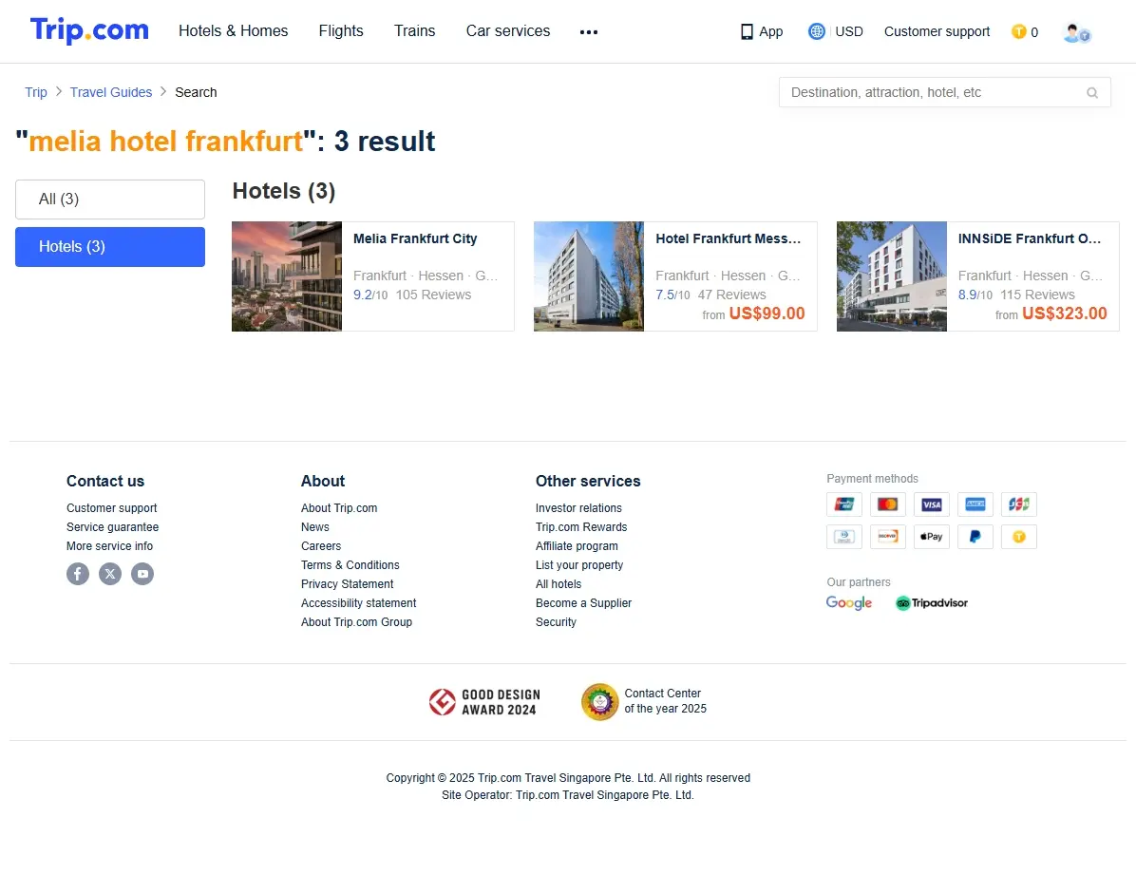Change currency from USD
This screenshot has width=1136, height=875.
click(849, 32)
